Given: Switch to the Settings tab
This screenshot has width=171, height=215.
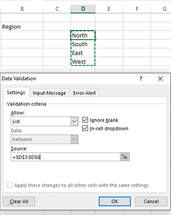Looking at the screenshot, I should 16,93.
